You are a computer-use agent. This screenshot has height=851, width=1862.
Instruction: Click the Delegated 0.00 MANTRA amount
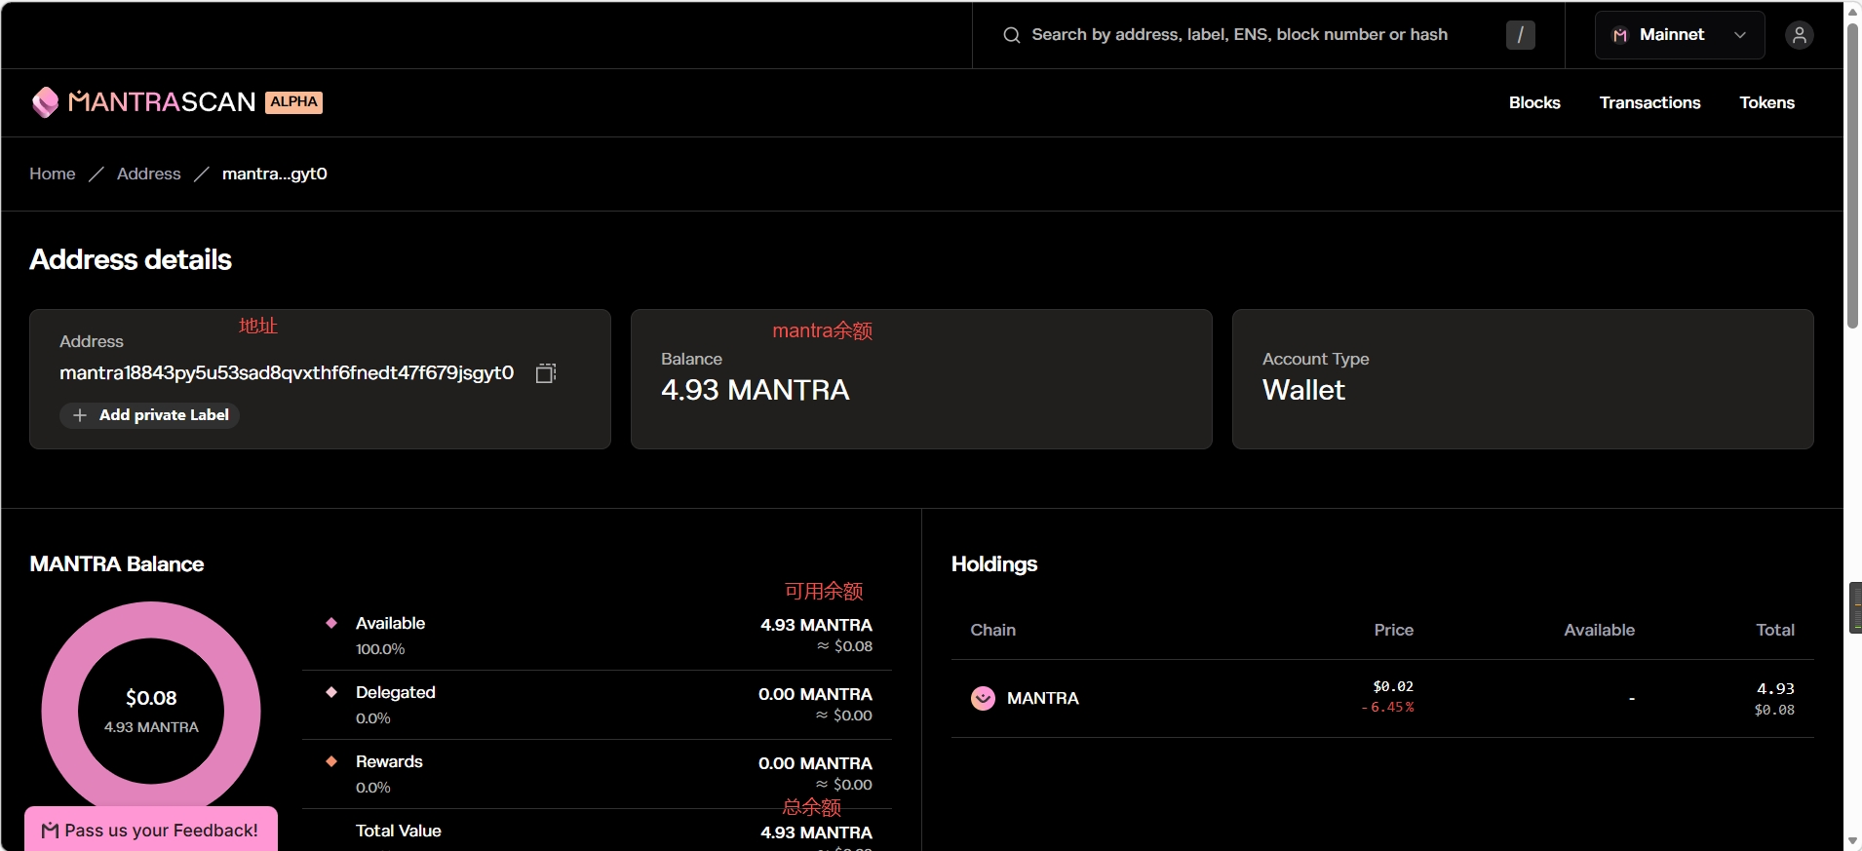click(x=815, y=694)
